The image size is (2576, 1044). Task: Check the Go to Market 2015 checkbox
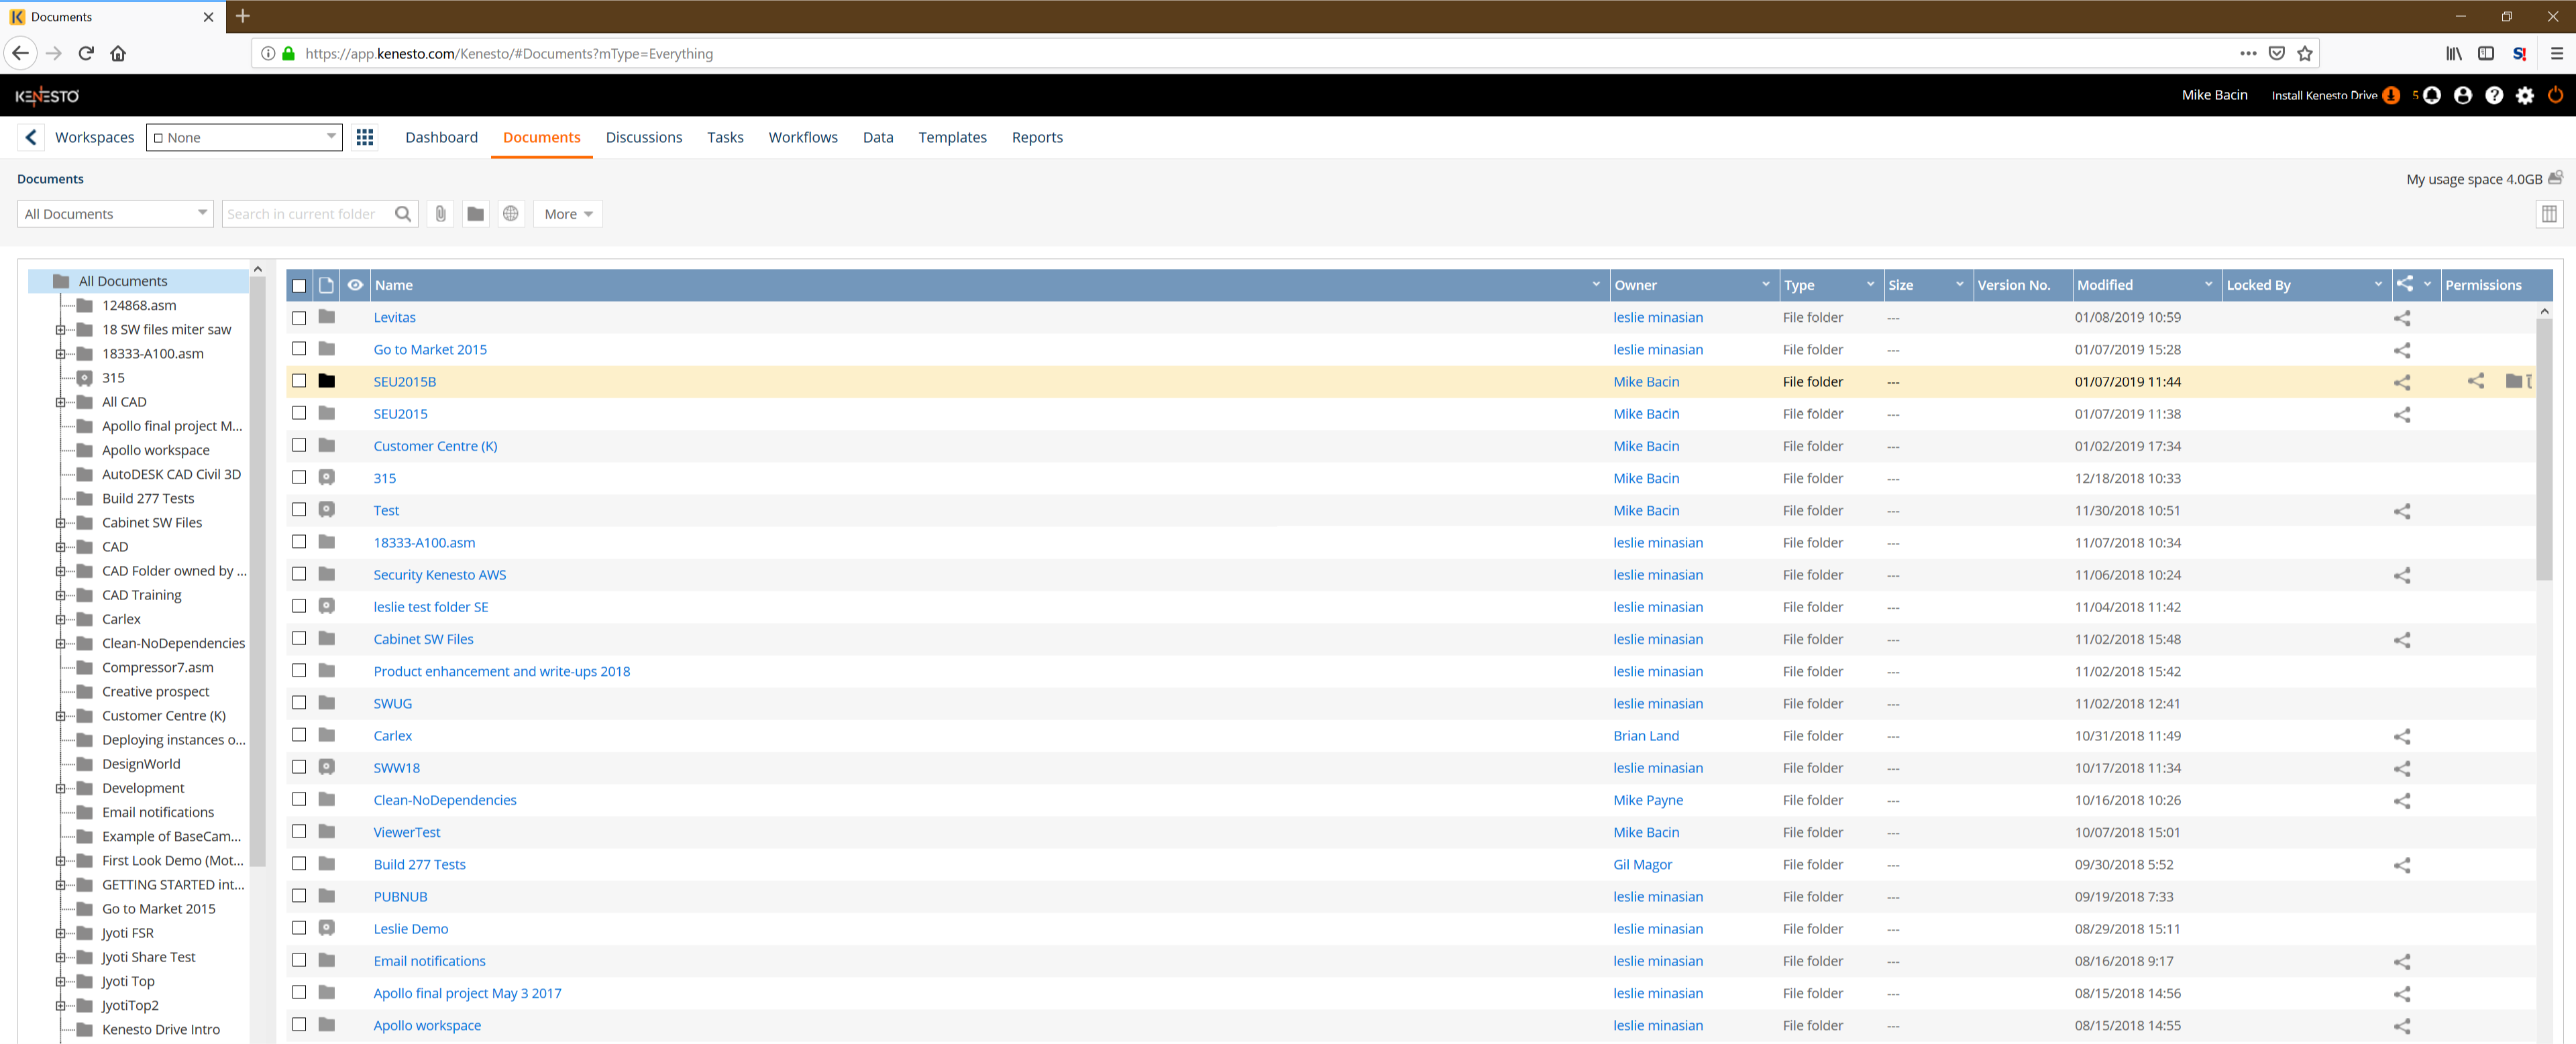(299, 349)
